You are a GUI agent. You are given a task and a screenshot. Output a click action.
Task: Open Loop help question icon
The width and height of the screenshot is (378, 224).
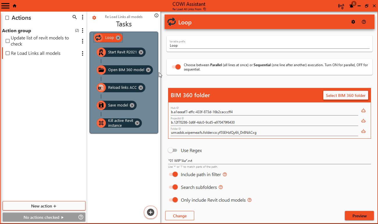click(x=364, y=22)
